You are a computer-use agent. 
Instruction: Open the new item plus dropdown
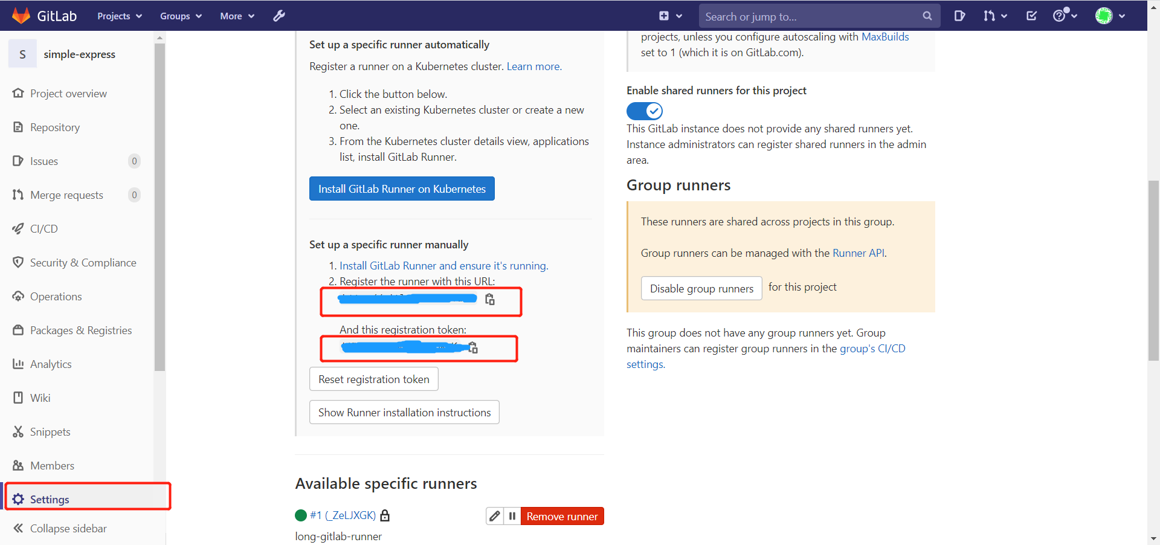click(671, 16)
